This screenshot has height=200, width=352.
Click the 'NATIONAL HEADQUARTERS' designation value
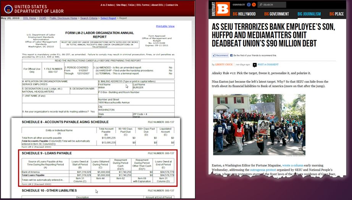click(38, 91)
